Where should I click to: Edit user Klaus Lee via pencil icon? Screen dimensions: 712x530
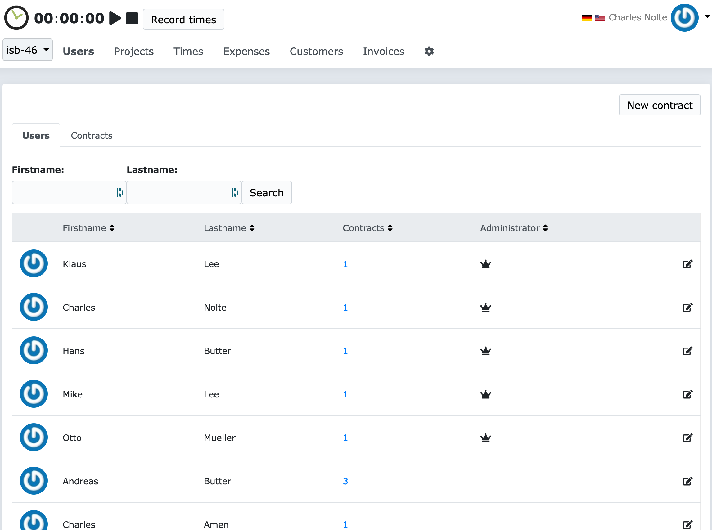[x=687, y=264]
